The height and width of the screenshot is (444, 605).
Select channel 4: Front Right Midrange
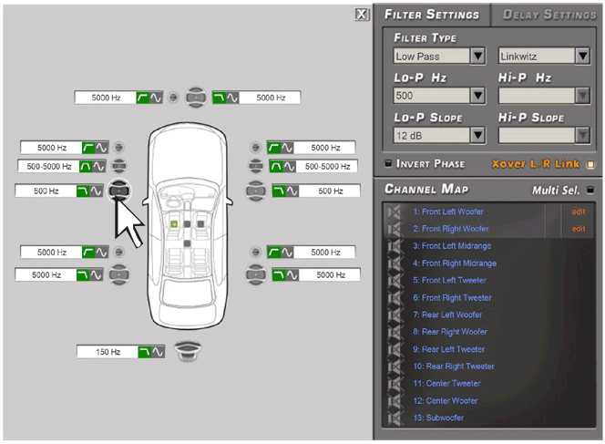coord(455,263)
